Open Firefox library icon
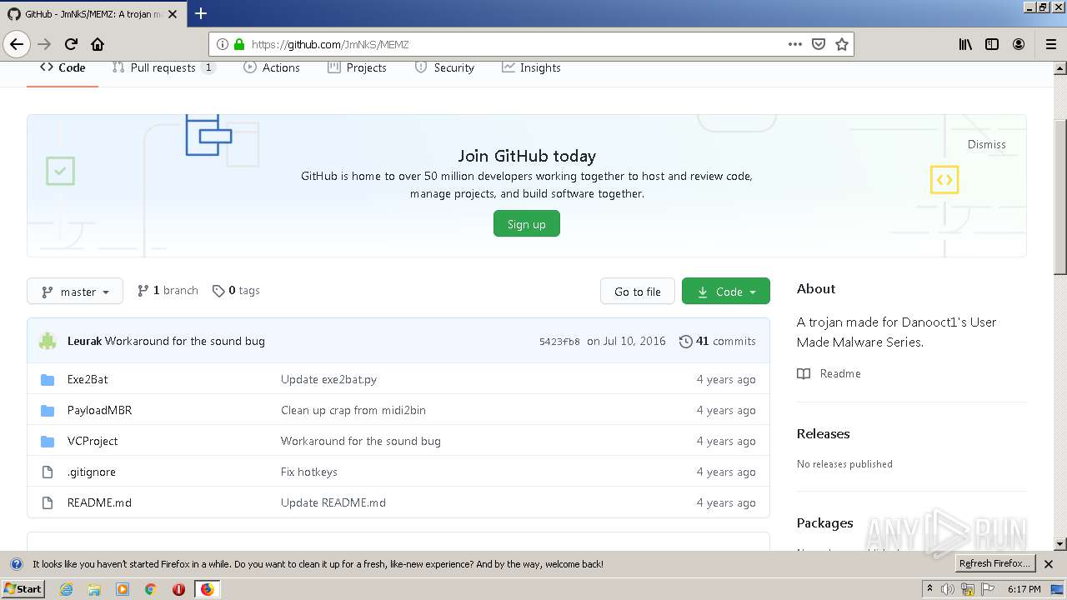1067x600 pixels. (x=965, y=44)
